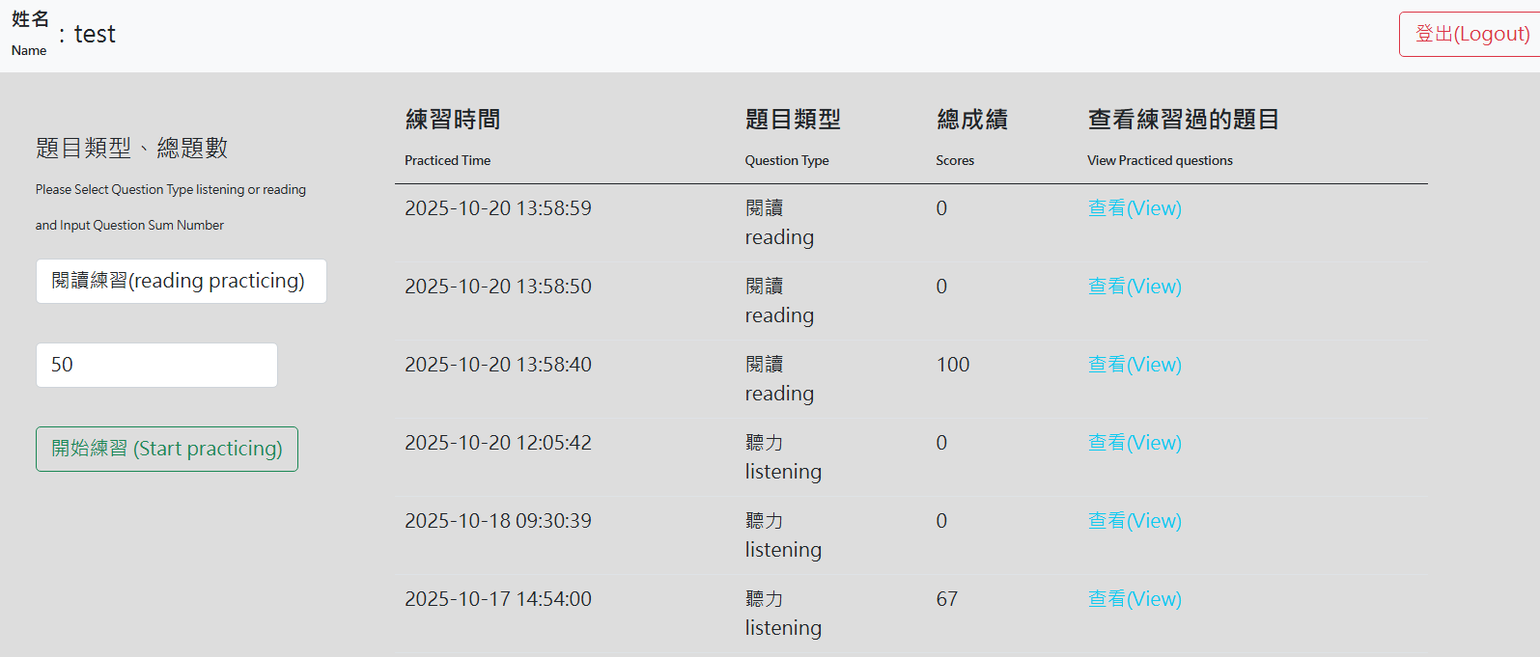View questions from the 12:05:42 listening session
1540x657 pixels.
1134,443
